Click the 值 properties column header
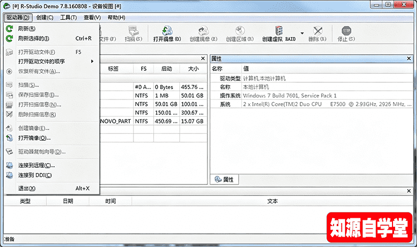This screenshot has width=417, height=247. coord(327,69)
